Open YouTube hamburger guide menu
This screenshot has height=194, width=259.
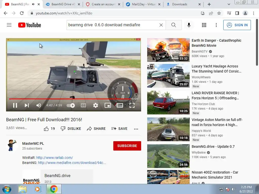pyautogui.click(x=9, y=25)
